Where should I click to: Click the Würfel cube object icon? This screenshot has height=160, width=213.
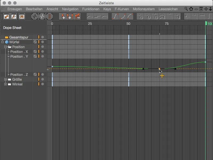click(x=7, y=42)
